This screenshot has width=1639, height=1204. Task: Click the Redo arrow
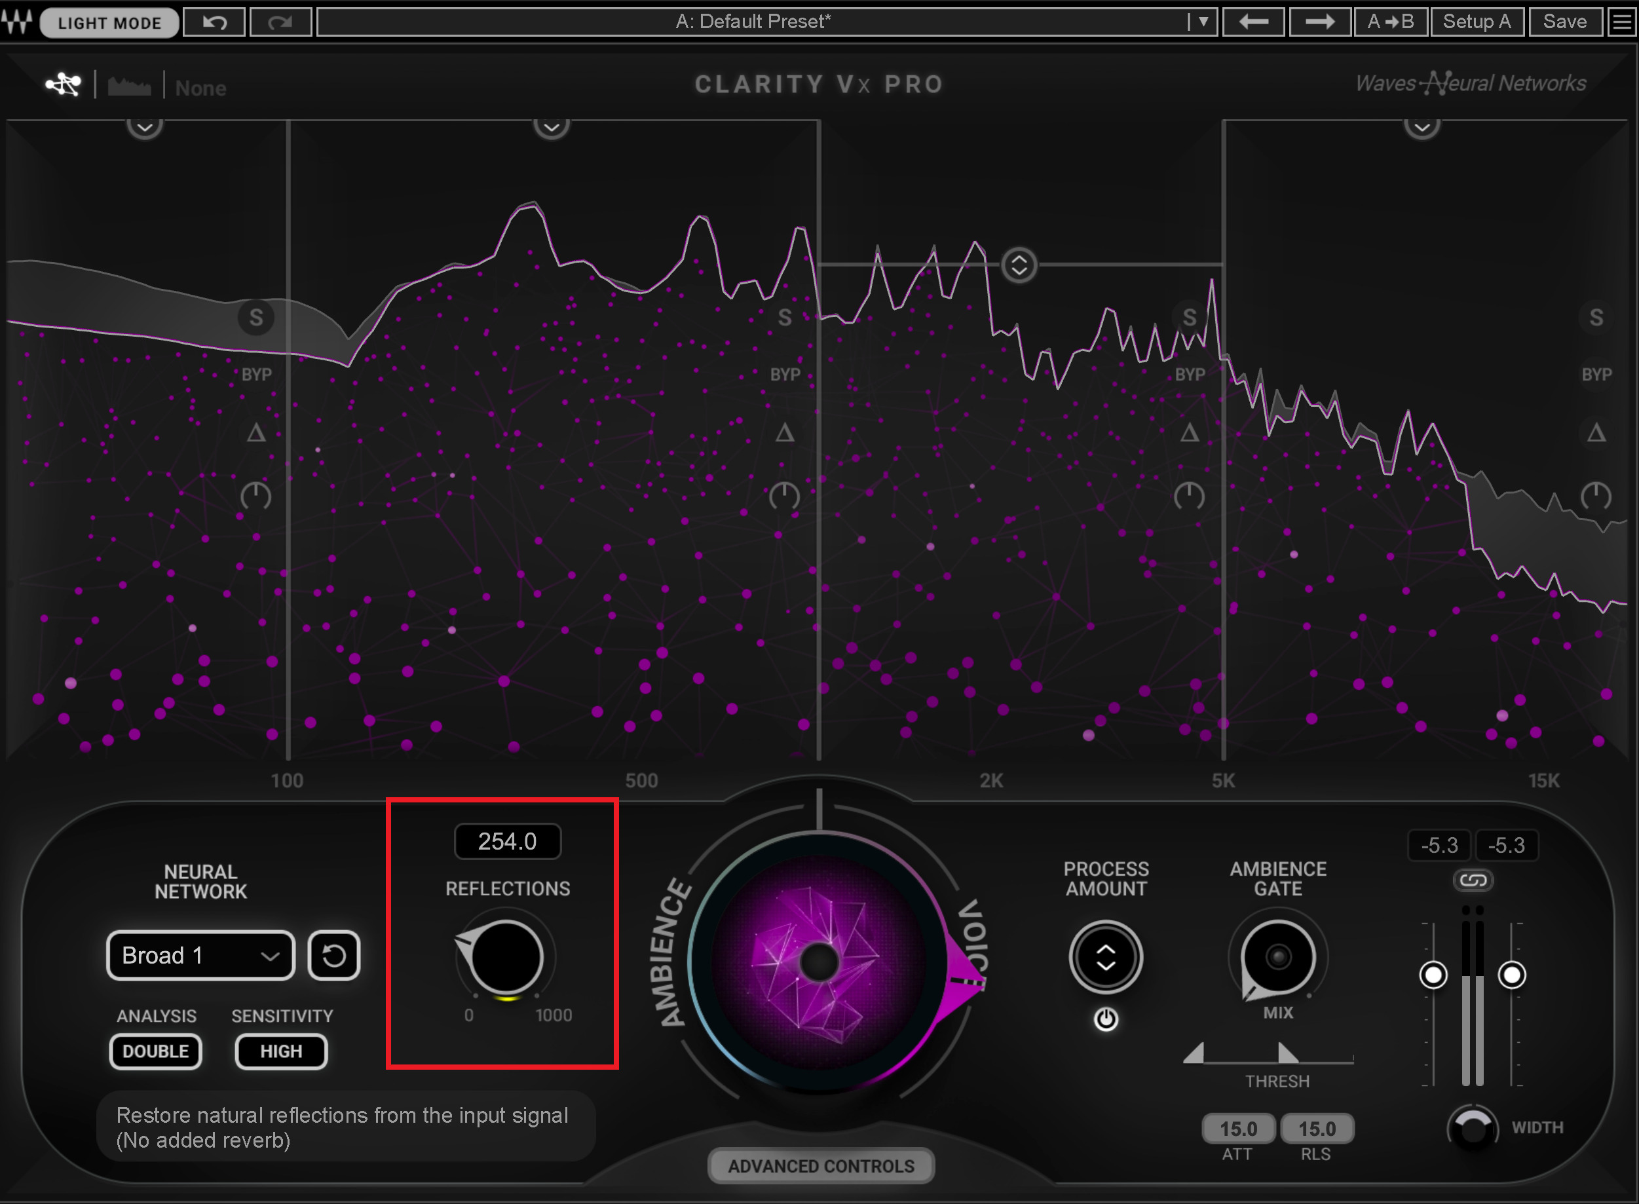(280, 22)
